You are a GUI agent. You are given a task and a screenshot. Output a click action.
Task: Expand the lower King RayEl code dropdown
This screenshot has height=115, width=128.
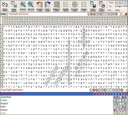coord(127,90)
